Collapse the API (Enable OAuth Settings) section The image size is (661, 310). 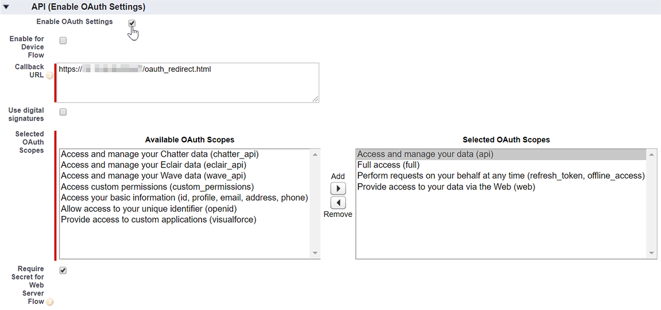coord(6,7)
